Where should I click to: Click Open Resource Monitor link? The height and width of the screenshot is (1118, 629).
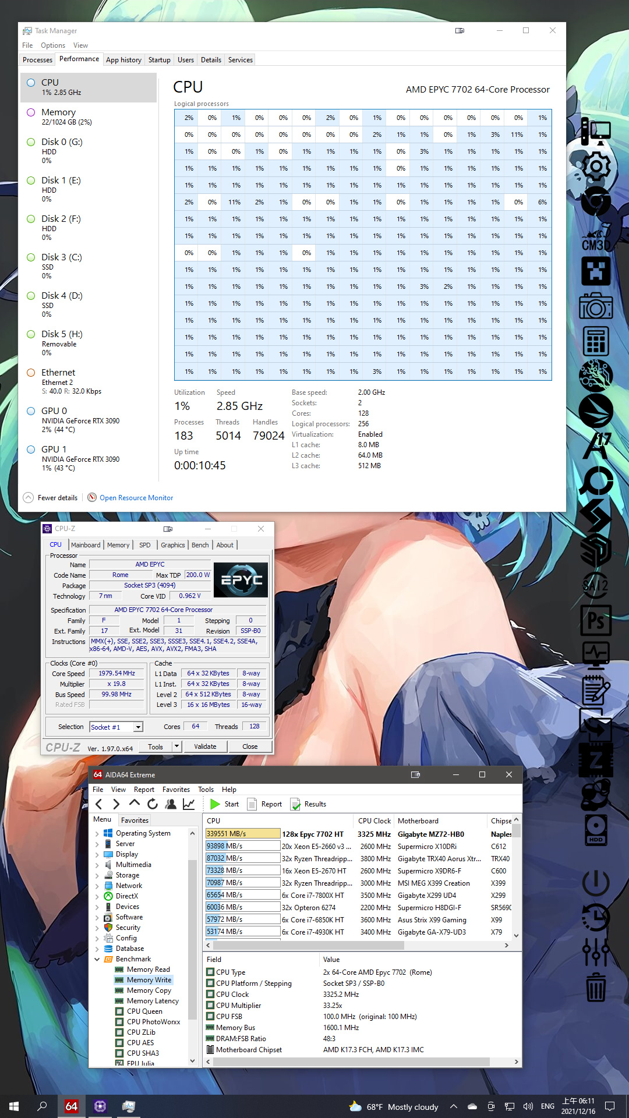[x=136, y=498]
